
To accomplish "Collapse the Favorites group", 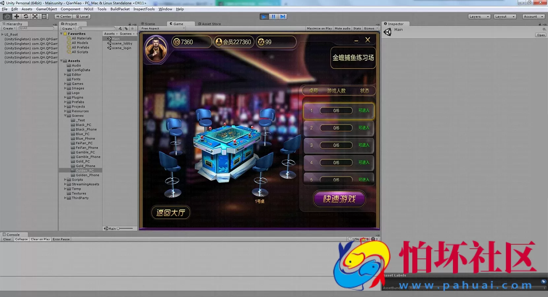I will click(61, 34).
